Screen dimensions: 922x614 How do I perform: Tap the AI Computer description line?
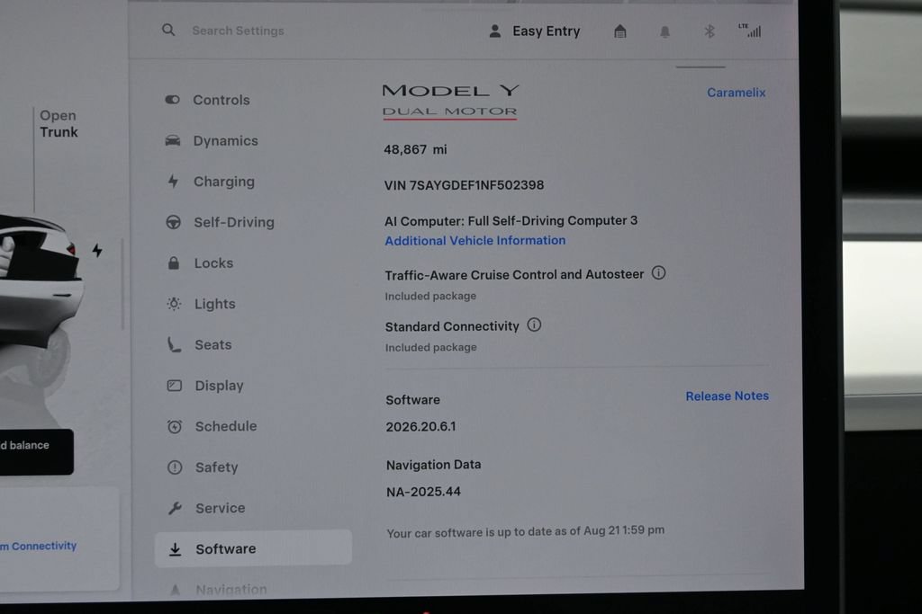pos(511,221)
